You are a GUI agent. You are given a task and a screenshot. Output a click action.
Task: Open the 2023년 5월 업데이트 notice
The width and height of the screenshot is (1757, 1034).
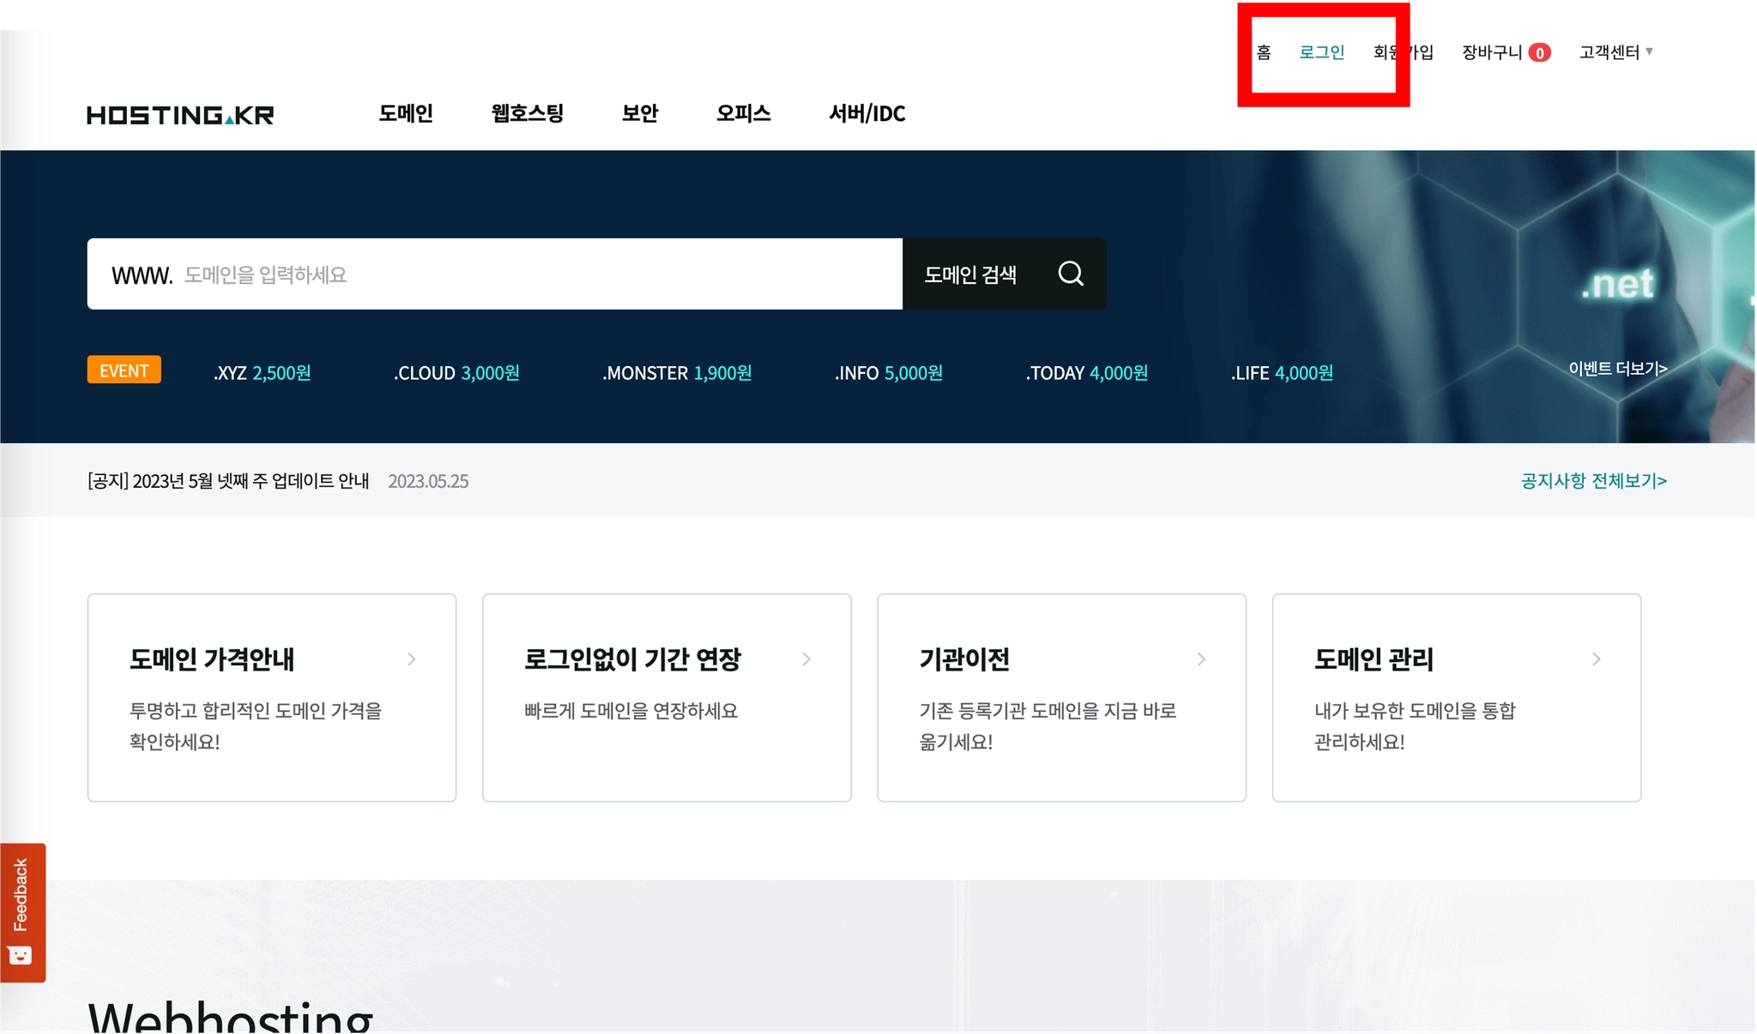pos(228,481)
